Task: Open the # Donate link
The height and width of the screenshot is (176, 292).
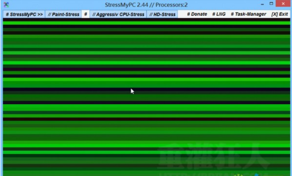Action: (197, 14)
